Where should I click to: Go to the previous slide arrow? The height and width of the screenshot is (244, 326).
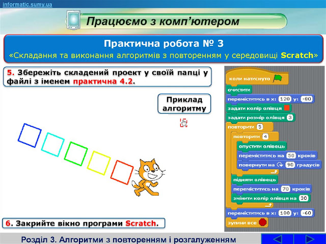[x=277, y=239]
